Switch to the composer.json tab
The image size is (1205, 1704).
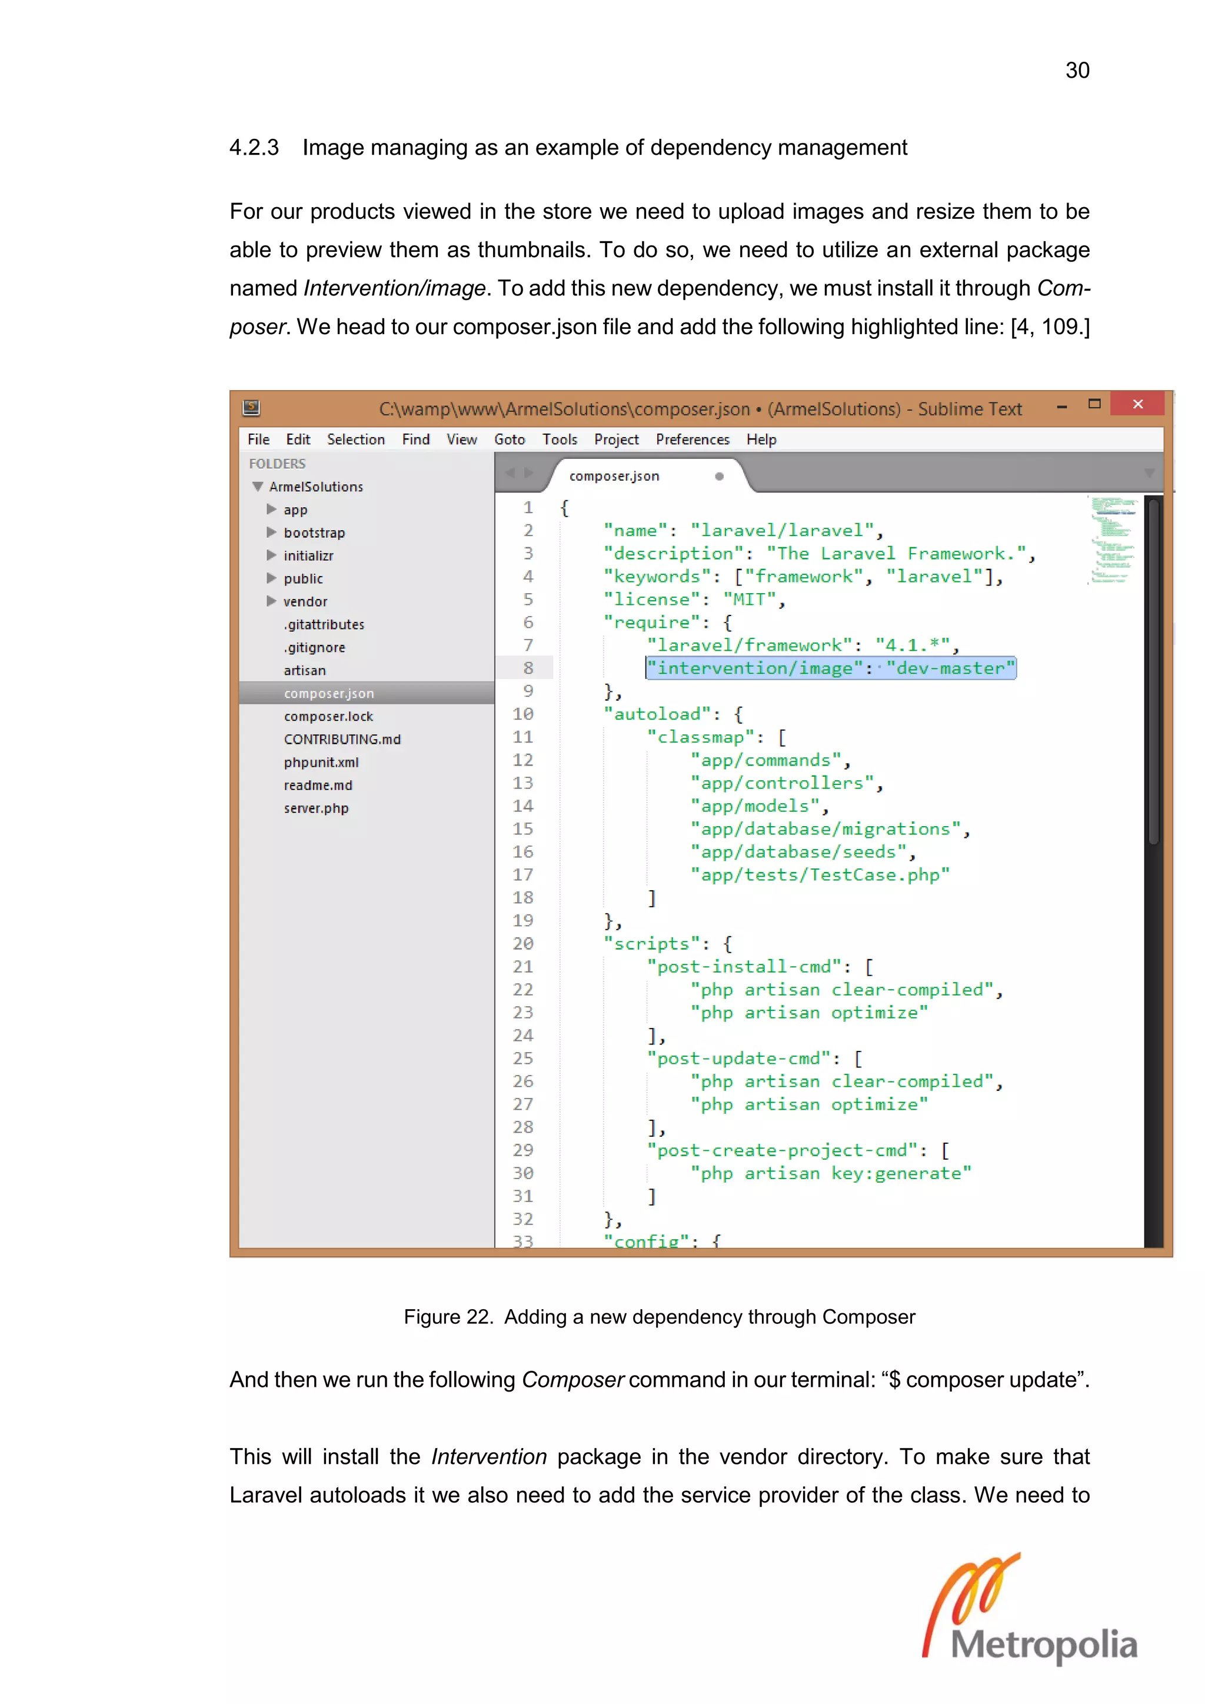point(614,476)
